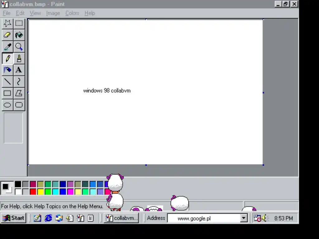319x239 pixels.
Task: Pick the dark blue swatch in top row
Action: click(63, 184)
